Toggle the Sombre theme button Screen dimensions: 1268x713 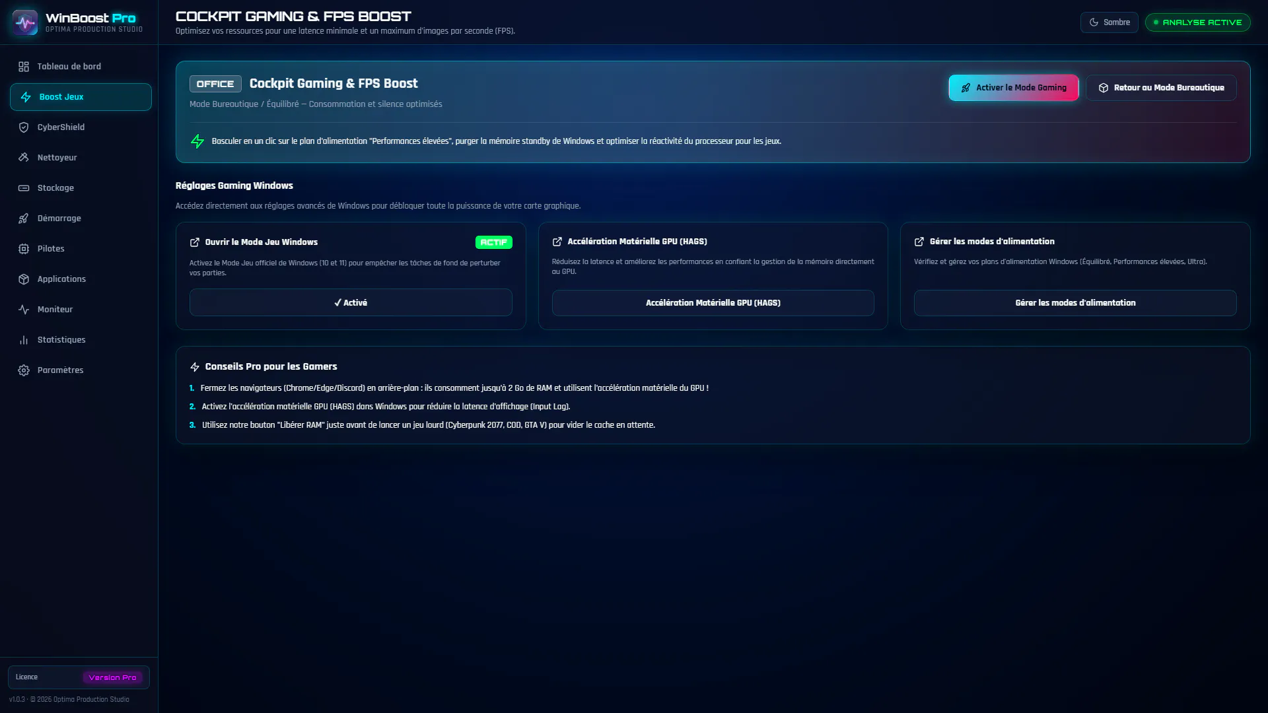tap(1109, 22)
